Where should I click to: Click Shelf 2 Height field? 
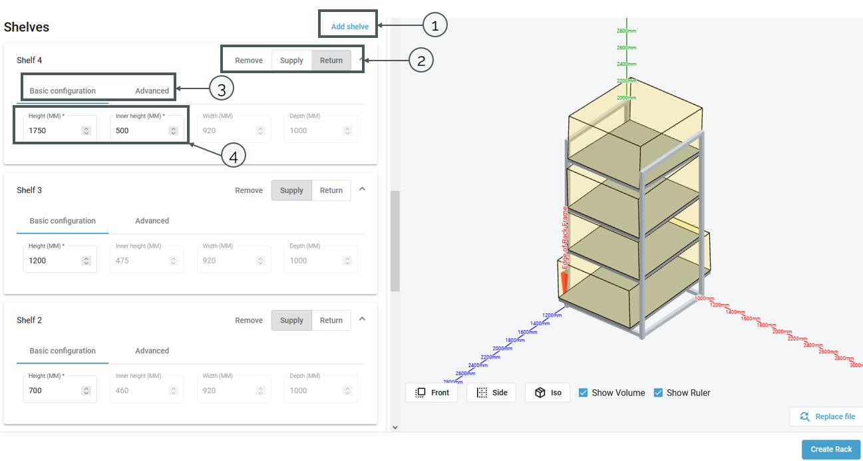coord(60,388)
